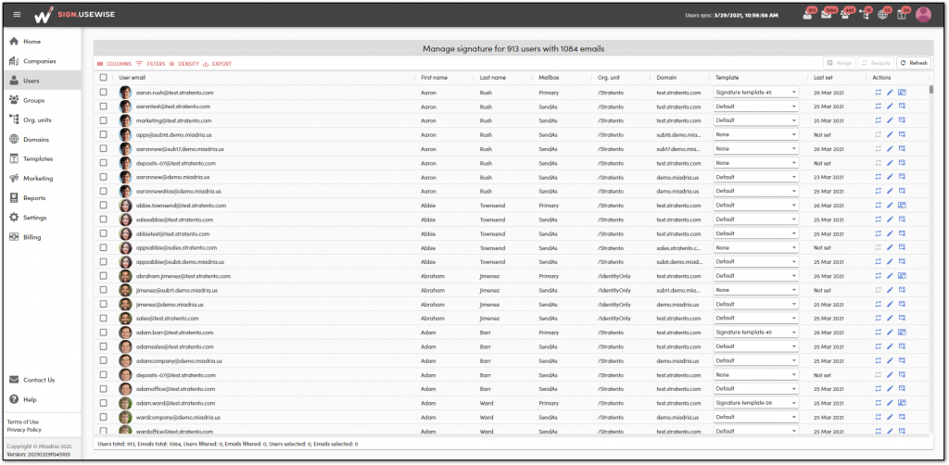The image size is (949, 465).
Task: Click reapply icon for wardcompany@demo.miadria.us
Action: [x=879, y=417]
